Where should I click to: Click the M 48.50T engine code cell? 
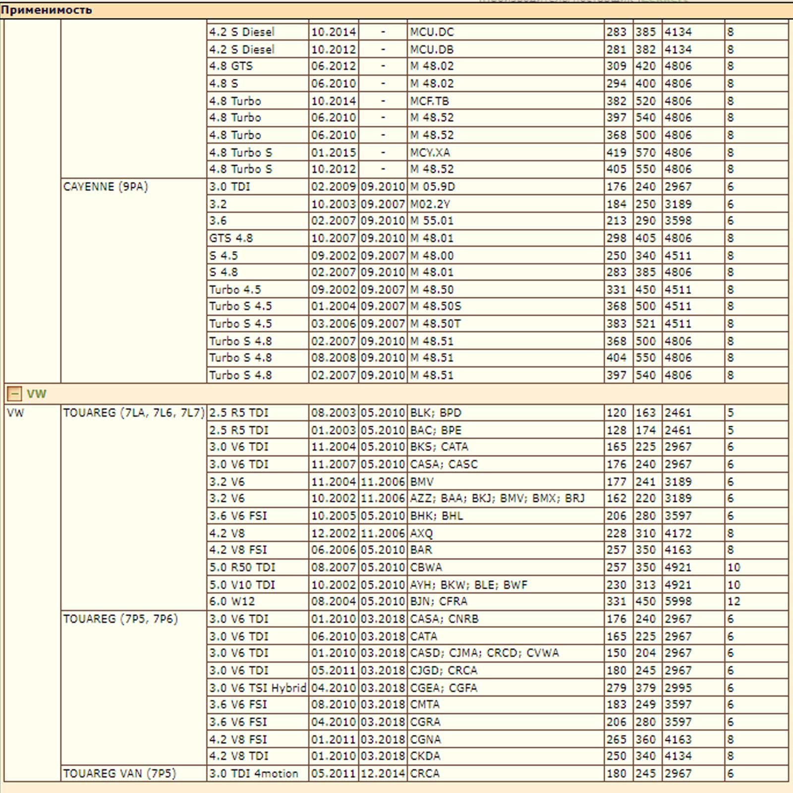(435, 324)
